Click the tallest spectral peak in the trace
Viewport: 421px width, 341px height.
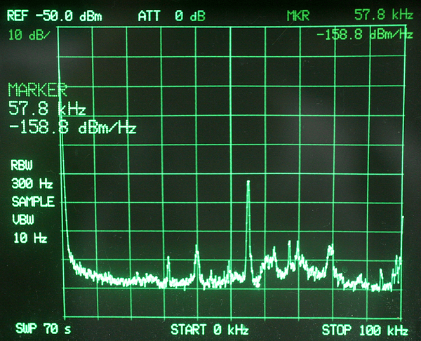click(x=248, y=184)
